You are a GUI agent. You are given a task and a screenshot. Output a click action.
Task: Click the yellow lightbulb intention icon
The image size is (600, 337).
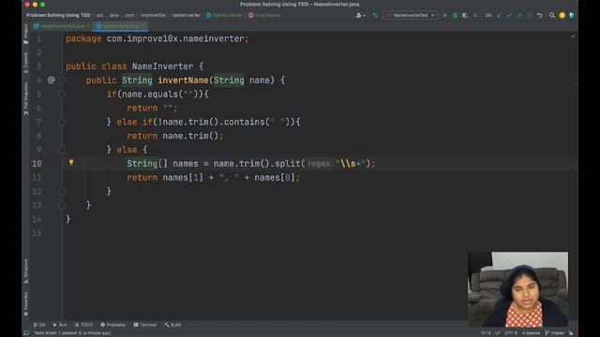[x=71, y=162]
